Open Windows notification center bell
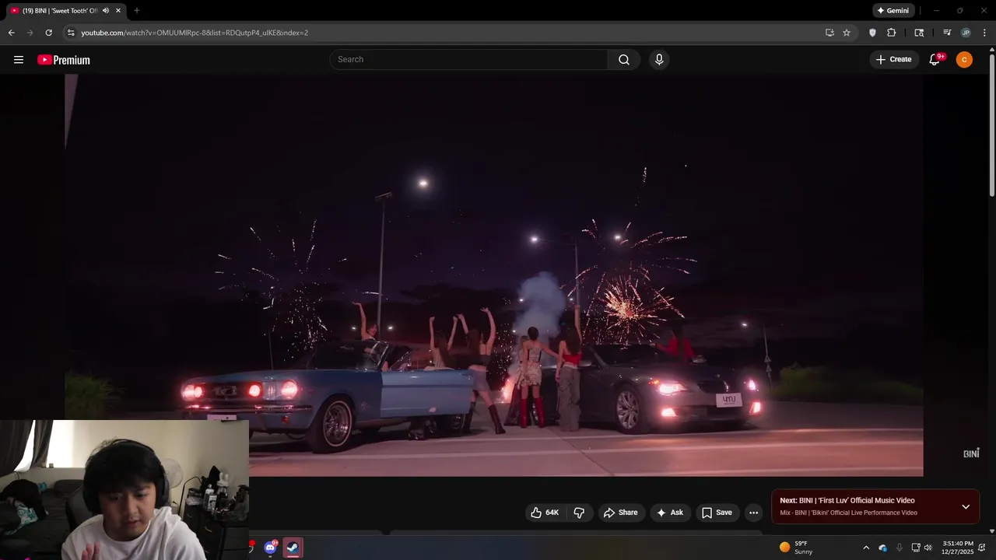 coord(983,548)
